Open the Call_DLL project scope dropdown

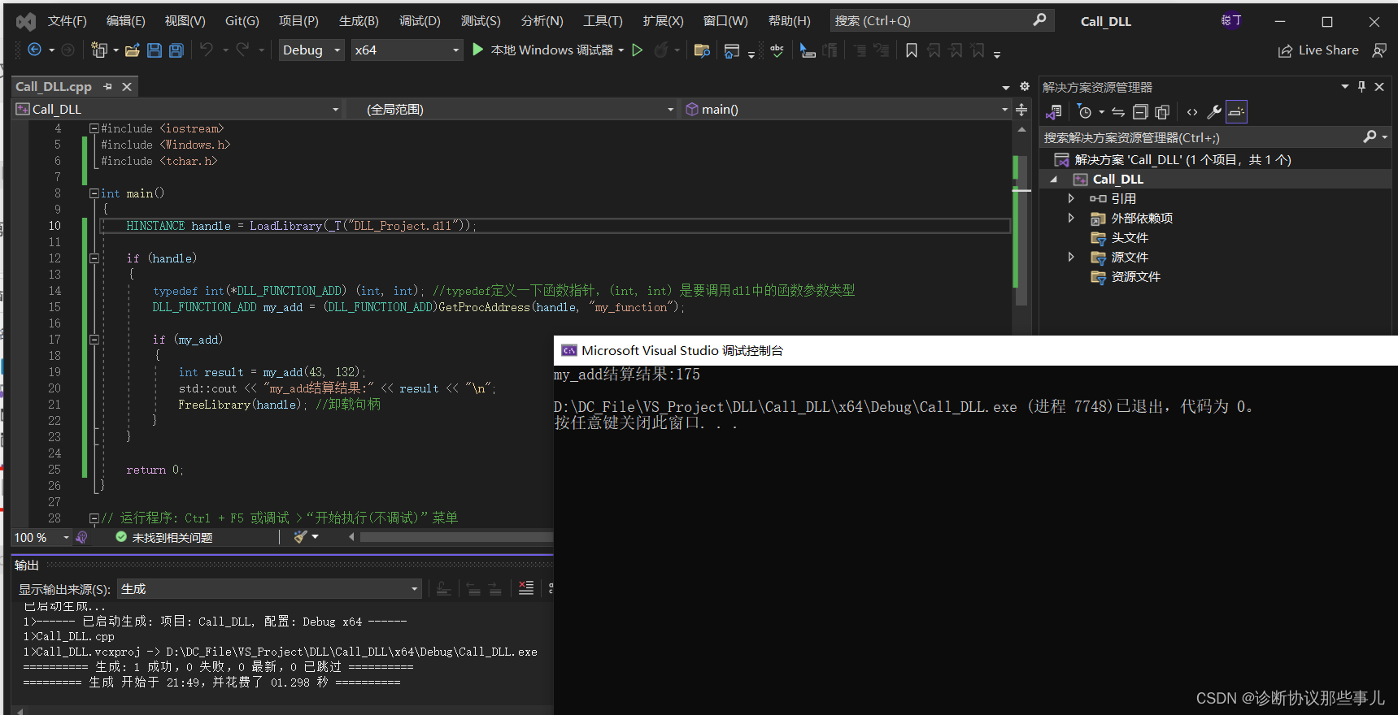tap(177, 109)
